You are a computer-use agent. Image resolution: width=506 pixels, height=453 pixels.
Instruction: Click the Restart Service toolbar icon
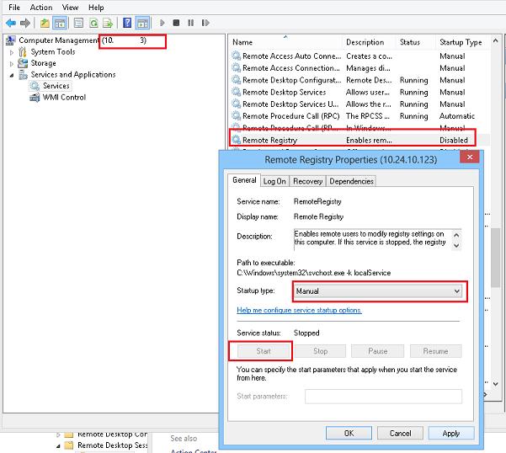[206, 23]
